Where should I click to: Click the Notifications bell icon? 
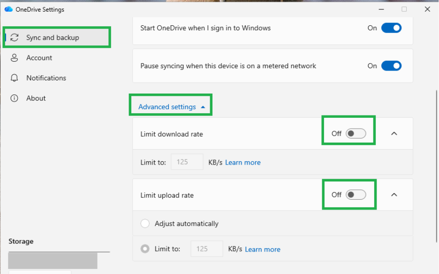[14, 78]
